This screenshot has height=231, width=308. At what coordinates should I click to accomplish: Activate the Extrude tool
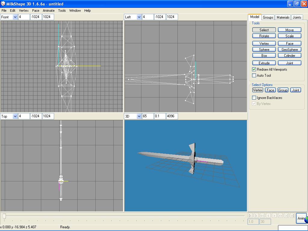pyautogui.click(x=264, y=63)
